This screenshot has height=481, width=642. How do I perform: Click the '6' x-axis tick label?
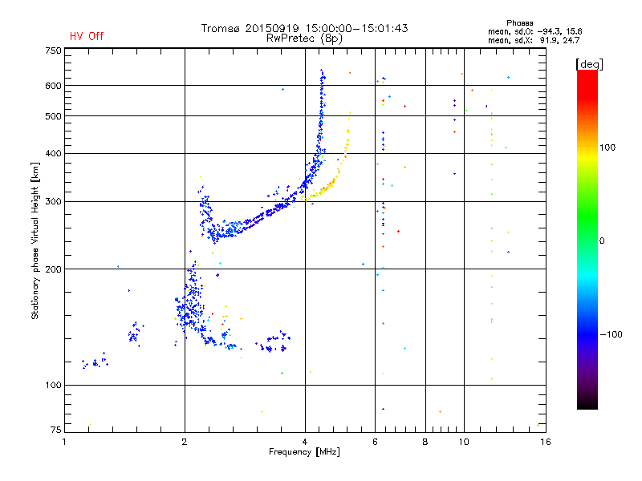point(375,442)
